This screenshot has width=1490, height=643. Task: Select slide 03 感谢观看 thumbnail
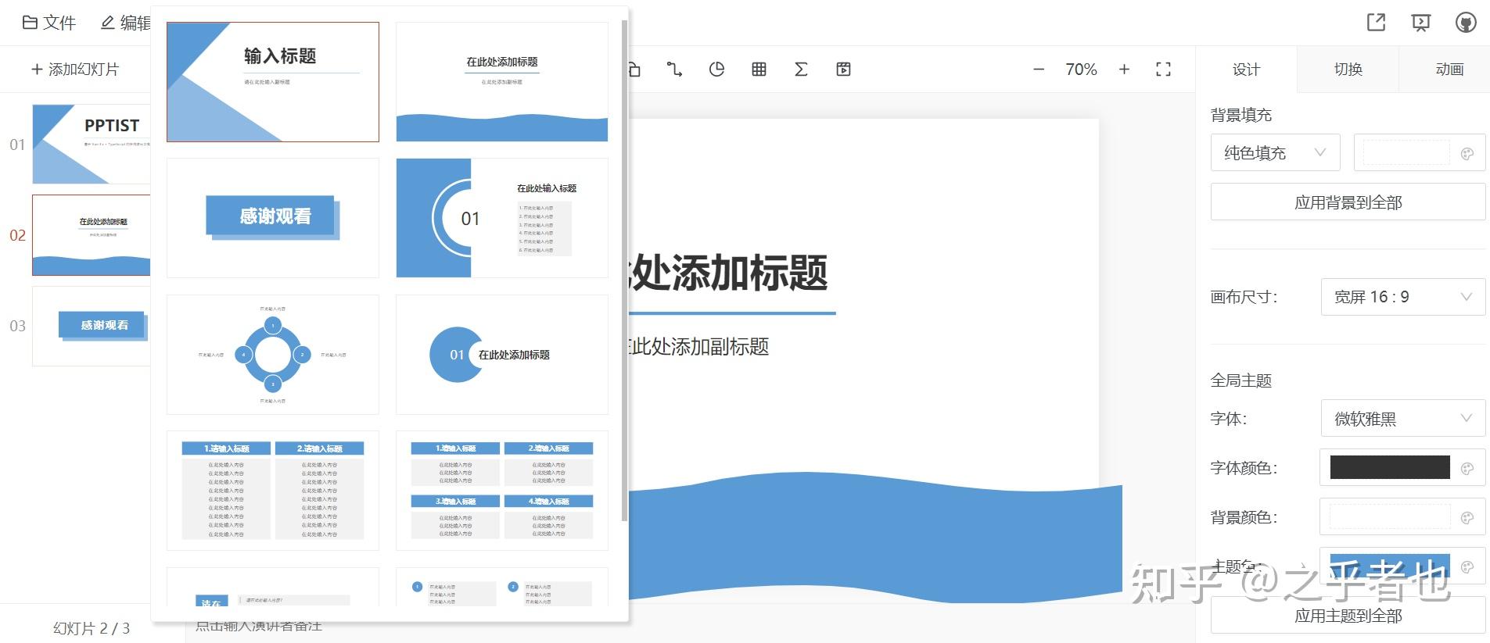(x=91, y=326)
